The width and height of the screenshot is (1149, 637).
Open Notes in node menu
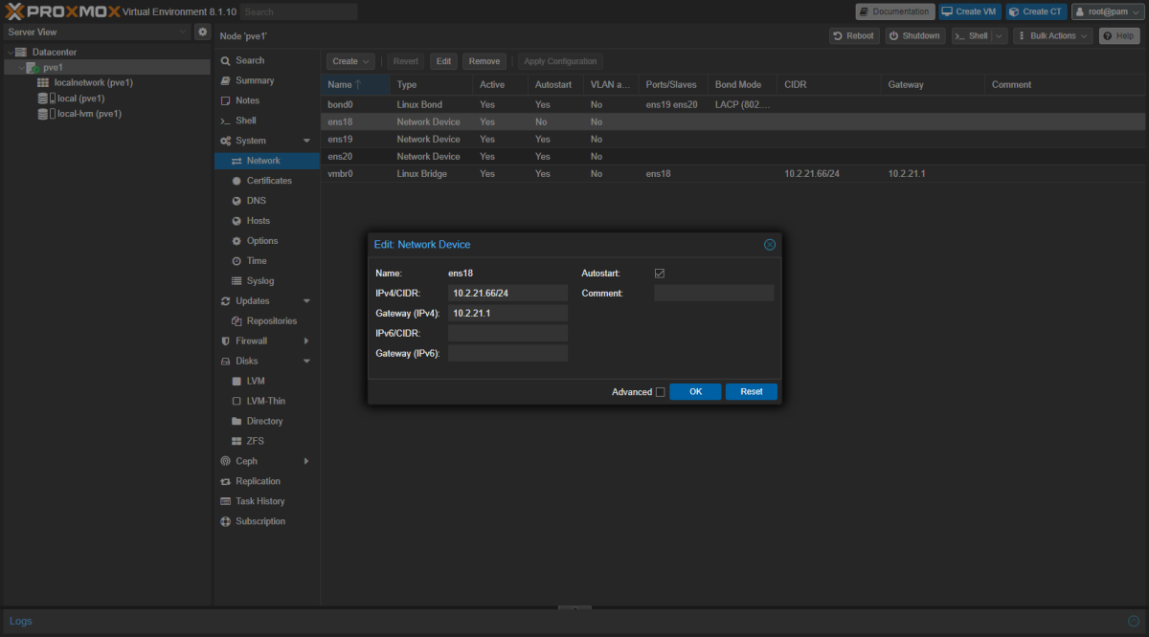point(266,100)
